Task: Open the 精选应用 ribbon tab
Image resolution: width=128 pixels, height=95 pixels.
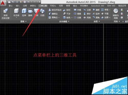Action: tap(122, 6)
